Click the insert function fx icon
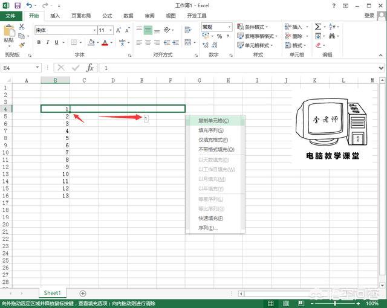Viewport: 387px width, 308px height. pyautogui.click(x=90, y=68)
